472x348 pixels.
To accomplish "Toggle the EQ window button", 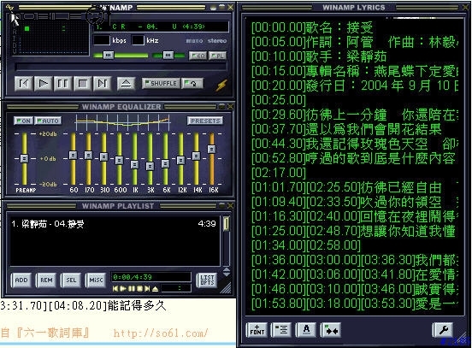I will point(198,56).
